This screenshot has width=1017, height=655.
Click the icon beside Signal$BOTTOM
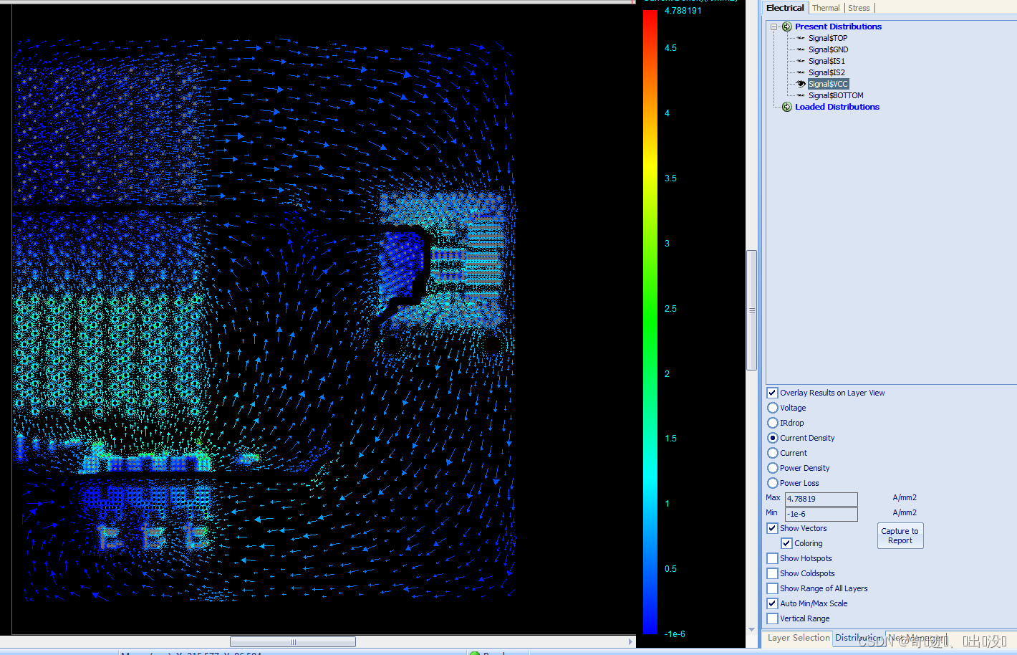tap(801, 95)
